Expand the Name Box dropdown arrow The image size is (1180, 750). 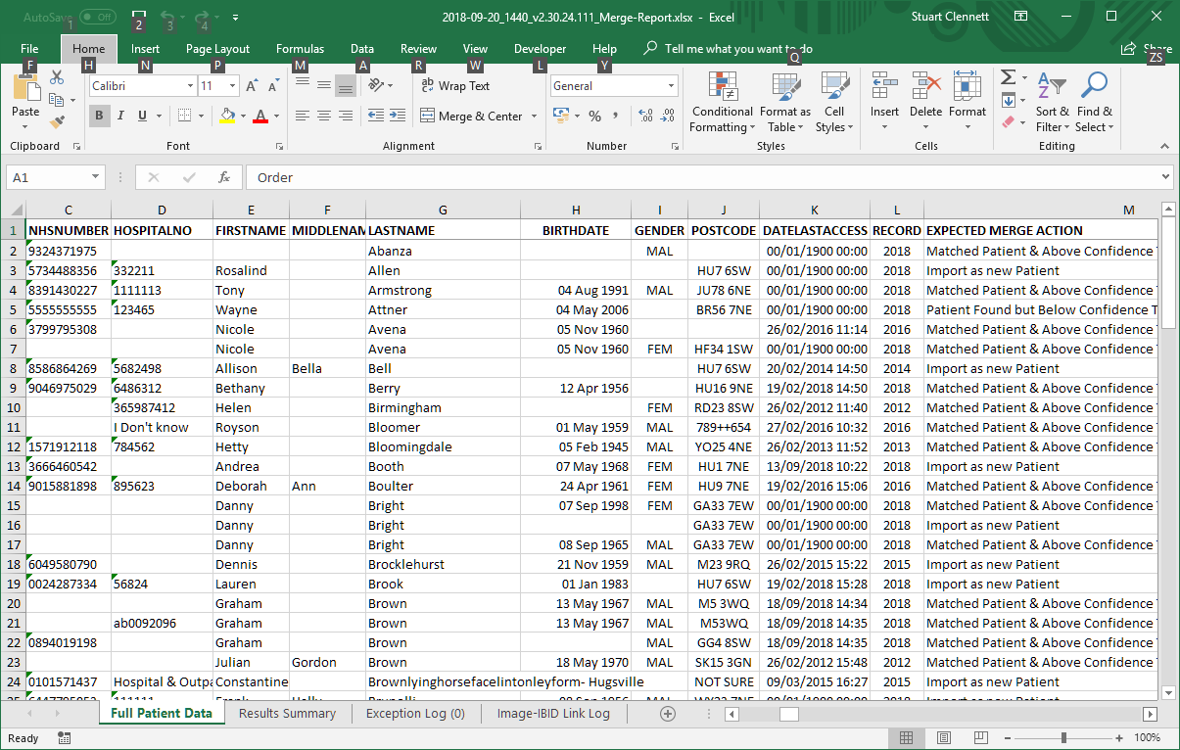[95, 177]
